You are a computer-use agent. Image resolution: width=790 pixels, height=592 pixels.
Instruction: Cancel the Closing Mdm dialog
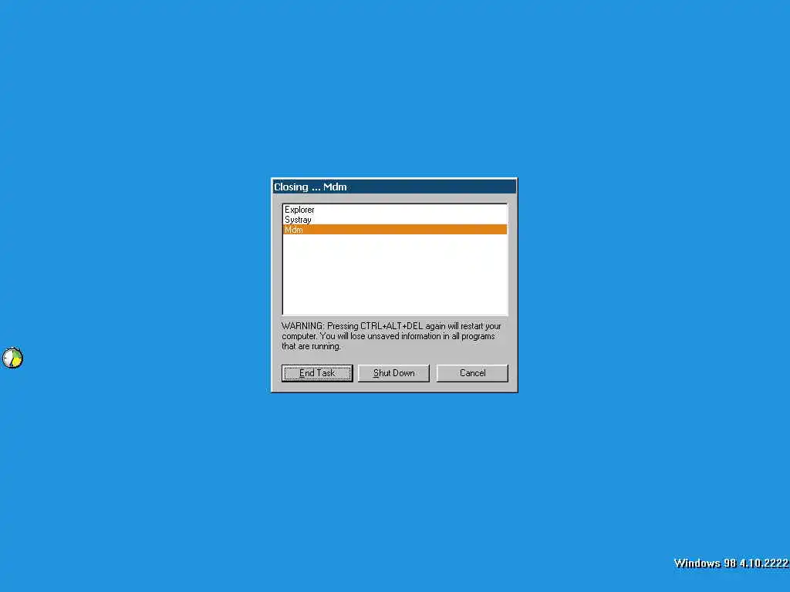pos(472,373)
